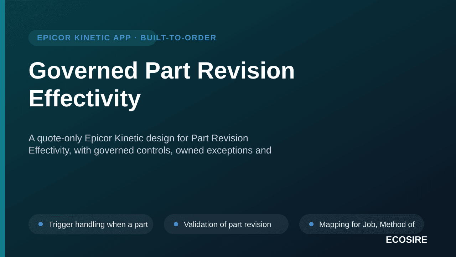Click the Validation of part revision pill
This screenshot has width=456, height=257.
tap(226, 224)
